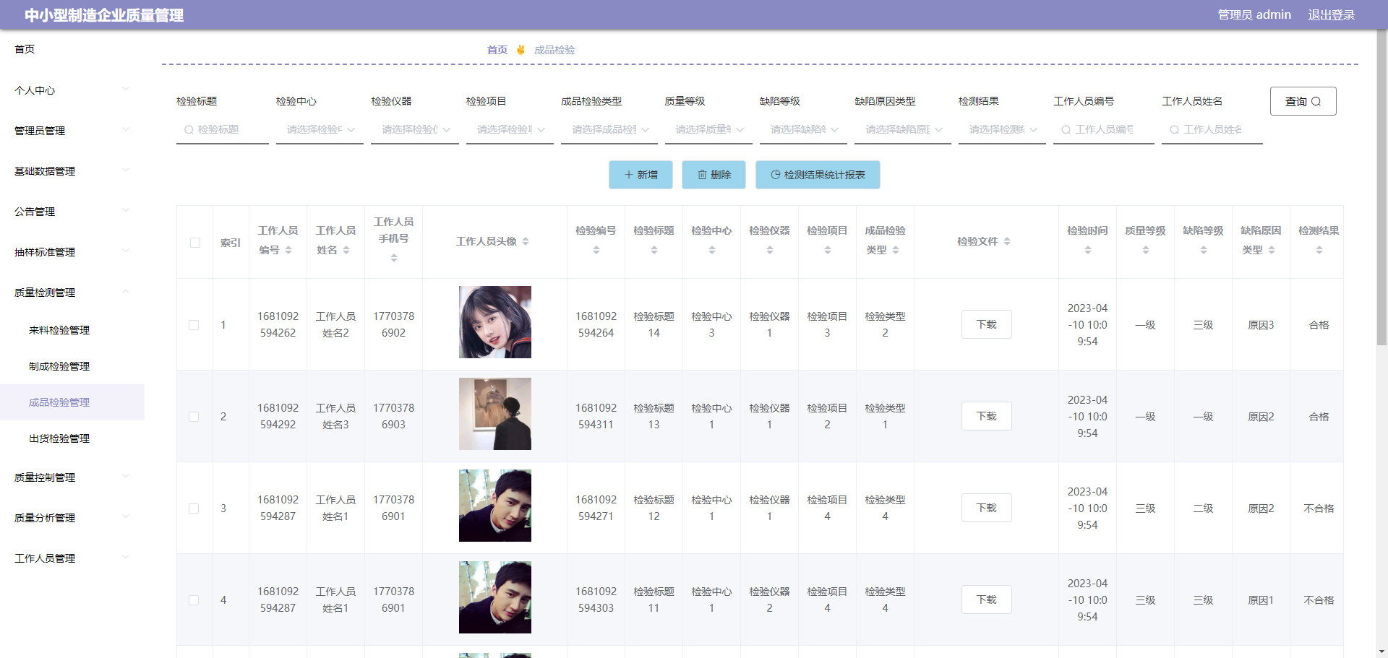
Task: Download file for 检验编号 1681092594303
Action: [986, 599]
